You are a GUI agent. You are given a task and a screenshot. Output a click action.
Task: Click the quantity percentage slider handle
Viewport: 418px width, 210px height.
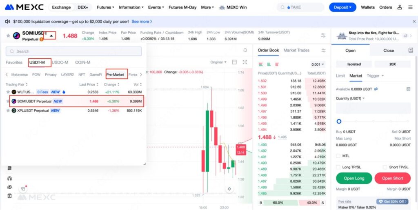click(x=339, y=122)
